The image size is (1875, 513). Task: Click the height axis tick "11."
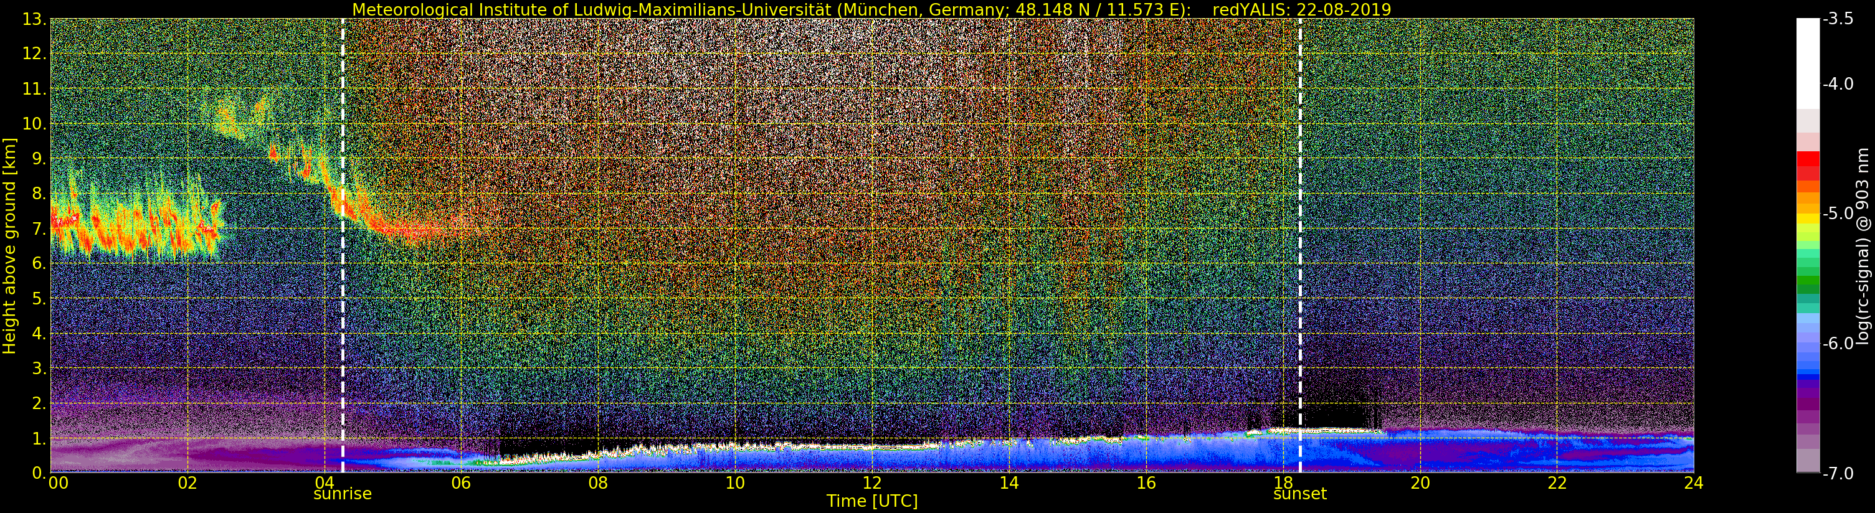[34, 89]
